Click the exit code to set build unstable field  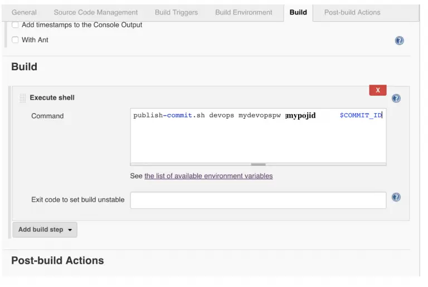coord(258,200)
